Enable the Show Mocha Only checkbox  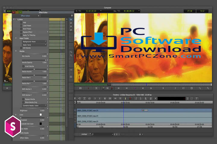[24, 102]
